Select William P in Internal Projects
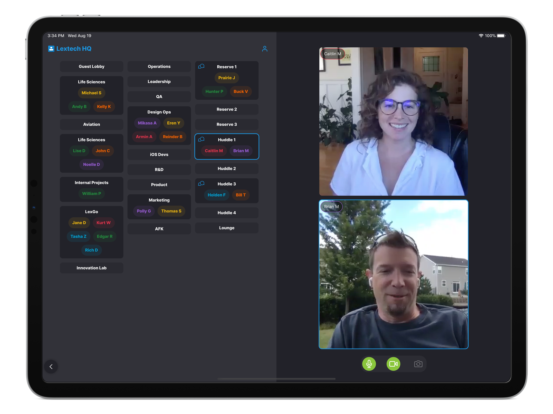 (x=92, y=194)
